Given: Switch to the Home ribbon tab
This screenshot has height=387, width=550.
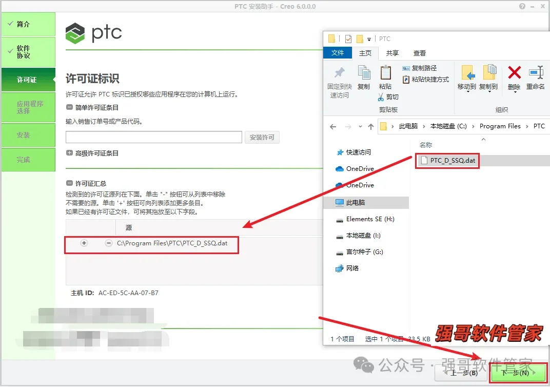Looking at the screenshot, I should (x=365, y=53).
